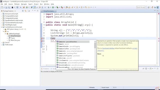Click the error marker on line 11
This screenshot has width=160, height=90.
click(x=42, y=41)
